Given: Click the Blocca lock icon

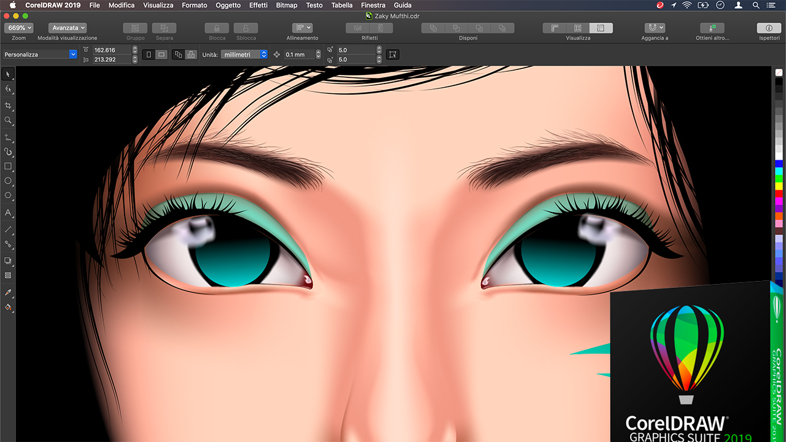Looking at the screenshot, I should click(x=217, y=28).
